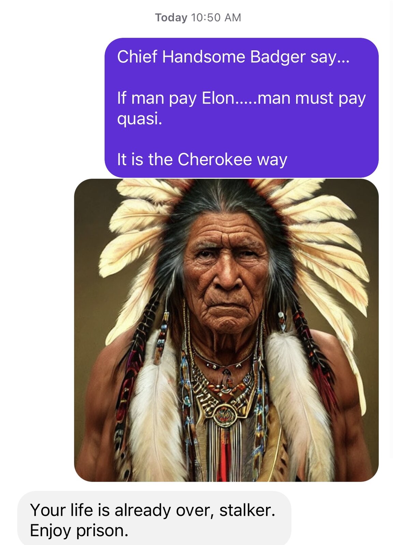The height and width of the screenshot is (545, 396).
Task: Tap the "Enjoy prison." line
Action: [x=79, y=531]
